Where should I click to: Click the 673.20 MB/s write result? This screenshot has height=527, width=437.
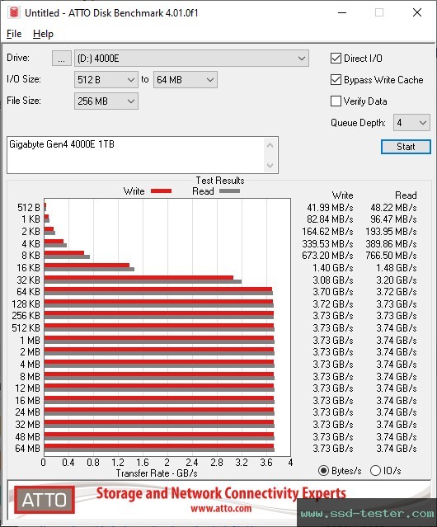327,256
